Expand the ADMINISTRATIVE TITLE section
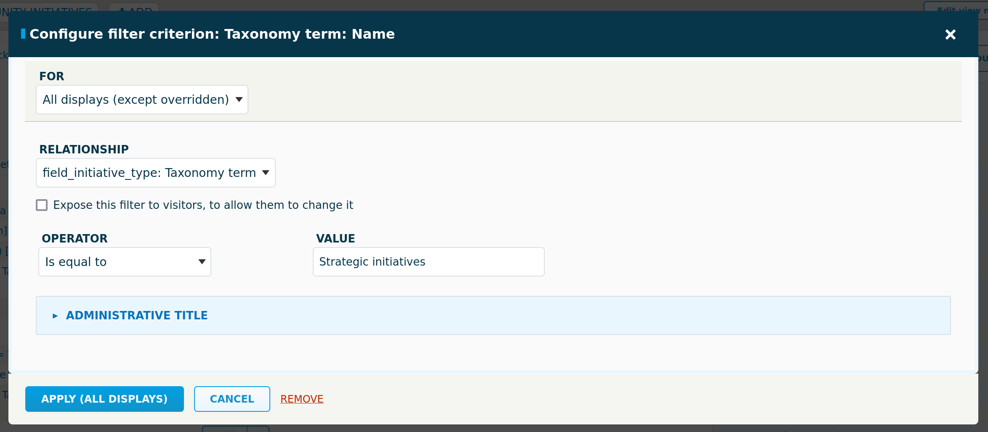 point(136,315)
